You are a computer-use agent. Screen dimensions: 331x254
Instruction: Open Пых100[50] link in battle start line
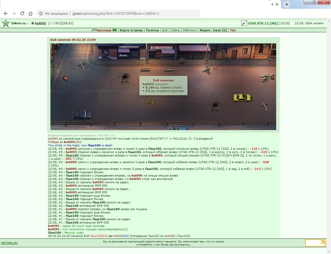pos(98,236)
